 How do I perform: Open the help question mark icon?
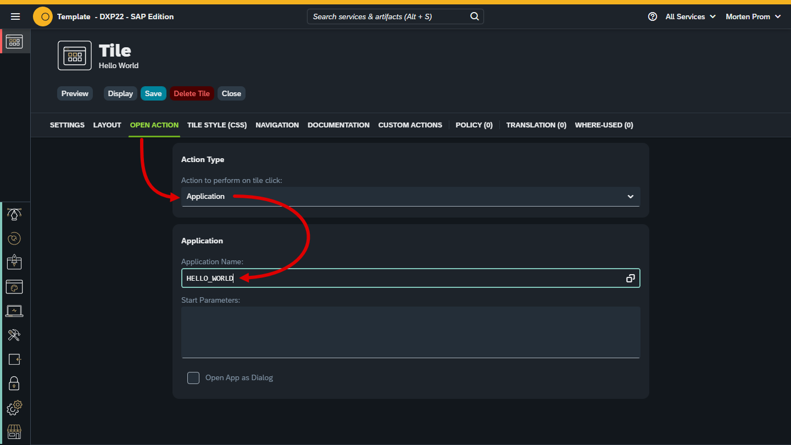(653, 16)
